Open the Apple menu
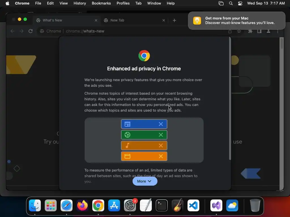The width and height of the screenshot is (290, 217). pos(7,3)
